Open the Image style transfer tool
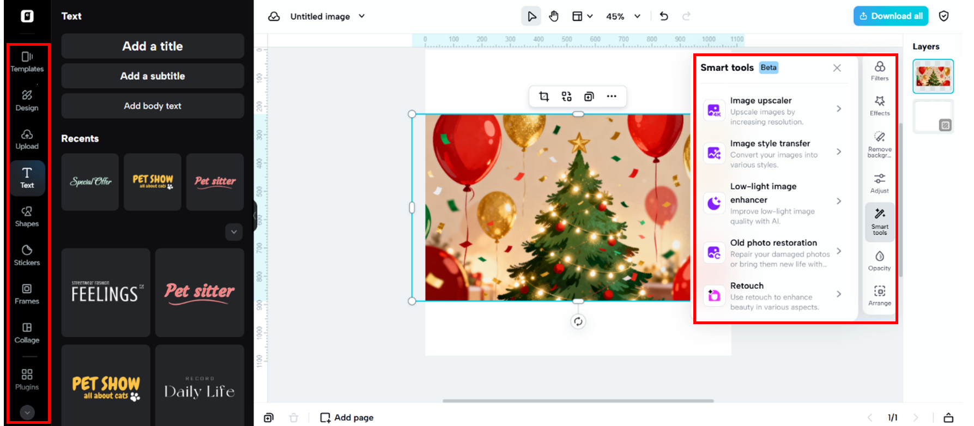 (775, 154)
